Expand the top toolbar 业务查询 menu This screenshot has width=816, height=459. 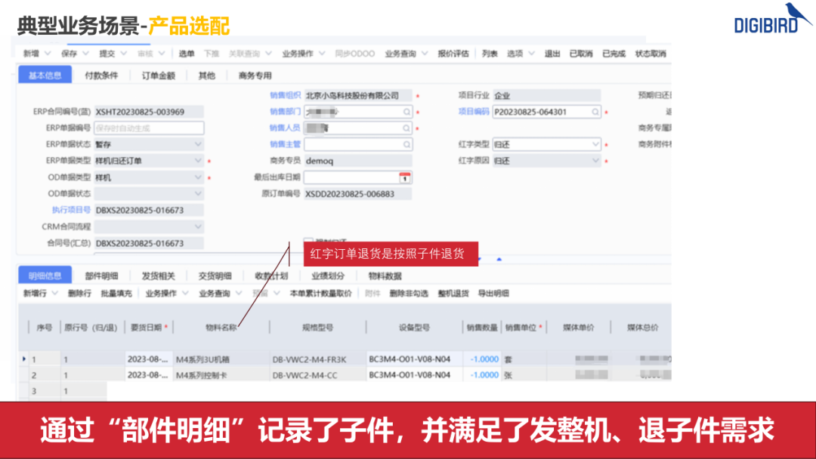click(425, 54)
